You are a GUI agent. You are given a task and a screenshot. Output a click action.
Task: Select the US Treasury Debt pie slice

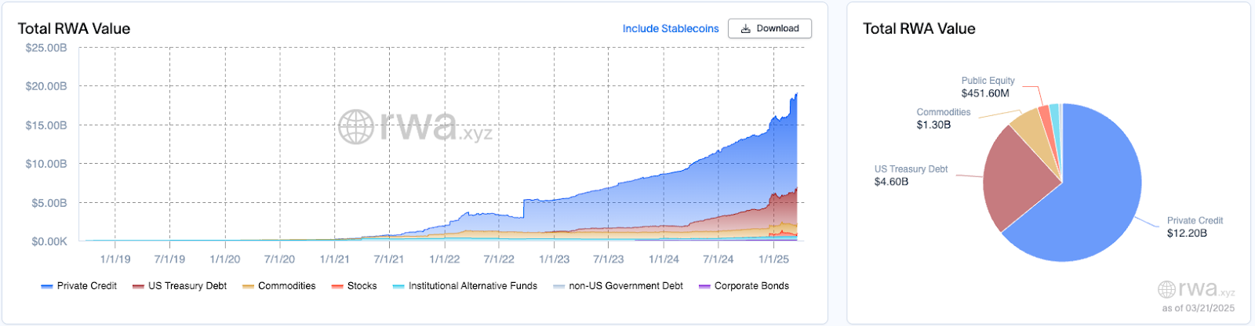(x=1016, y=176)
